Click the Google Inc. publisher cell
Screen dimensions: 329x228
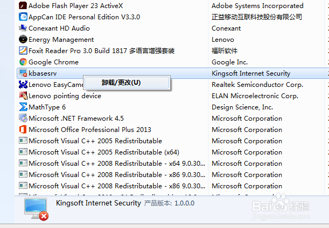point(229,62)
